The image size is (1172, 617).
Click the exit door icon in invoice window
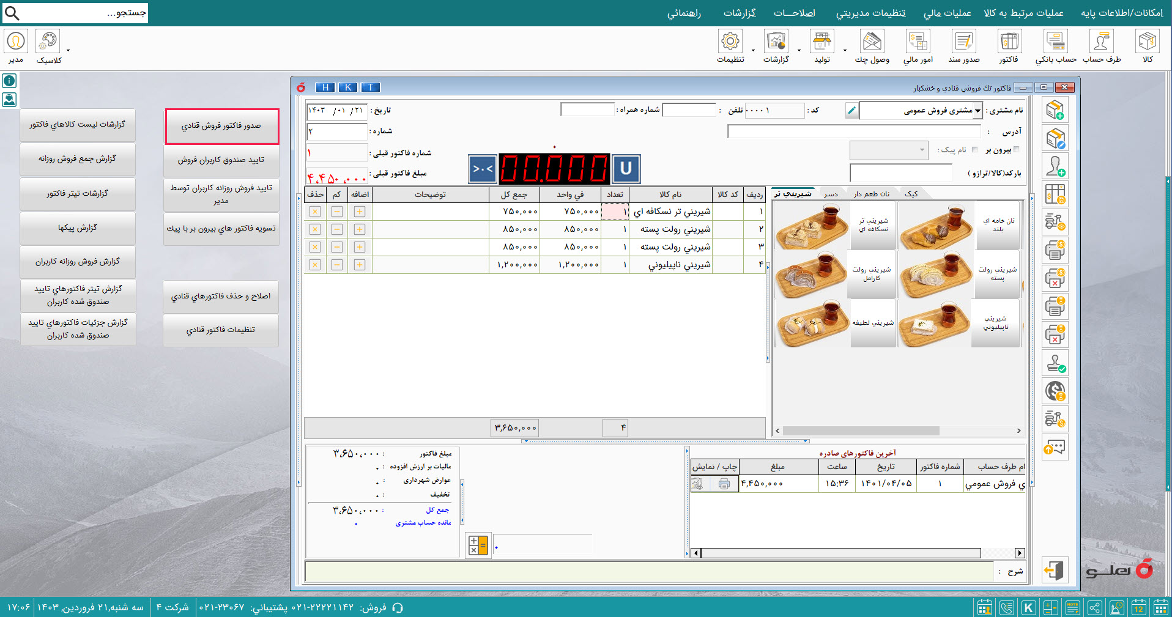pyautogui.click(x=1055, y=570)
